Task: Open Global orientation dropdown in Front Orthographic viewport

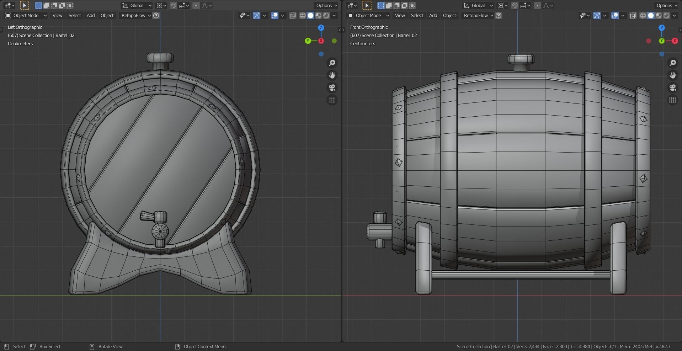Action: (x=478, y=5)
